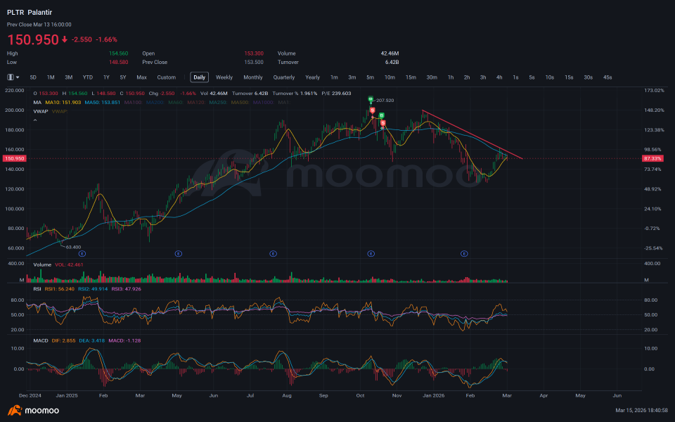Enable the dimmed MA200 line
Image resolution: width=675 pixels, height=422 pixels.
tap(155, 103)
